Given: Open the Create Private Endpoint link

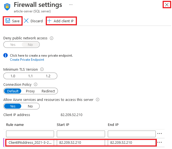Looking at the screenshot, I should [x=27, y=60].
